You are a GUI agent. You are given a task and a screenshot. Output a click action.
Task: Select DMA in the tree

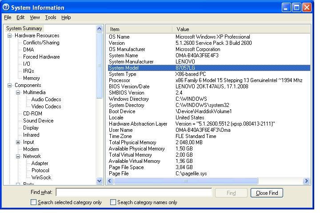(28, 50)
